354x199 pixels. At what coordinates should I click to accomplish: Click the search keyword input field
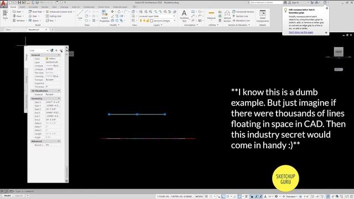pyautogui.click(x=265, y=2)
